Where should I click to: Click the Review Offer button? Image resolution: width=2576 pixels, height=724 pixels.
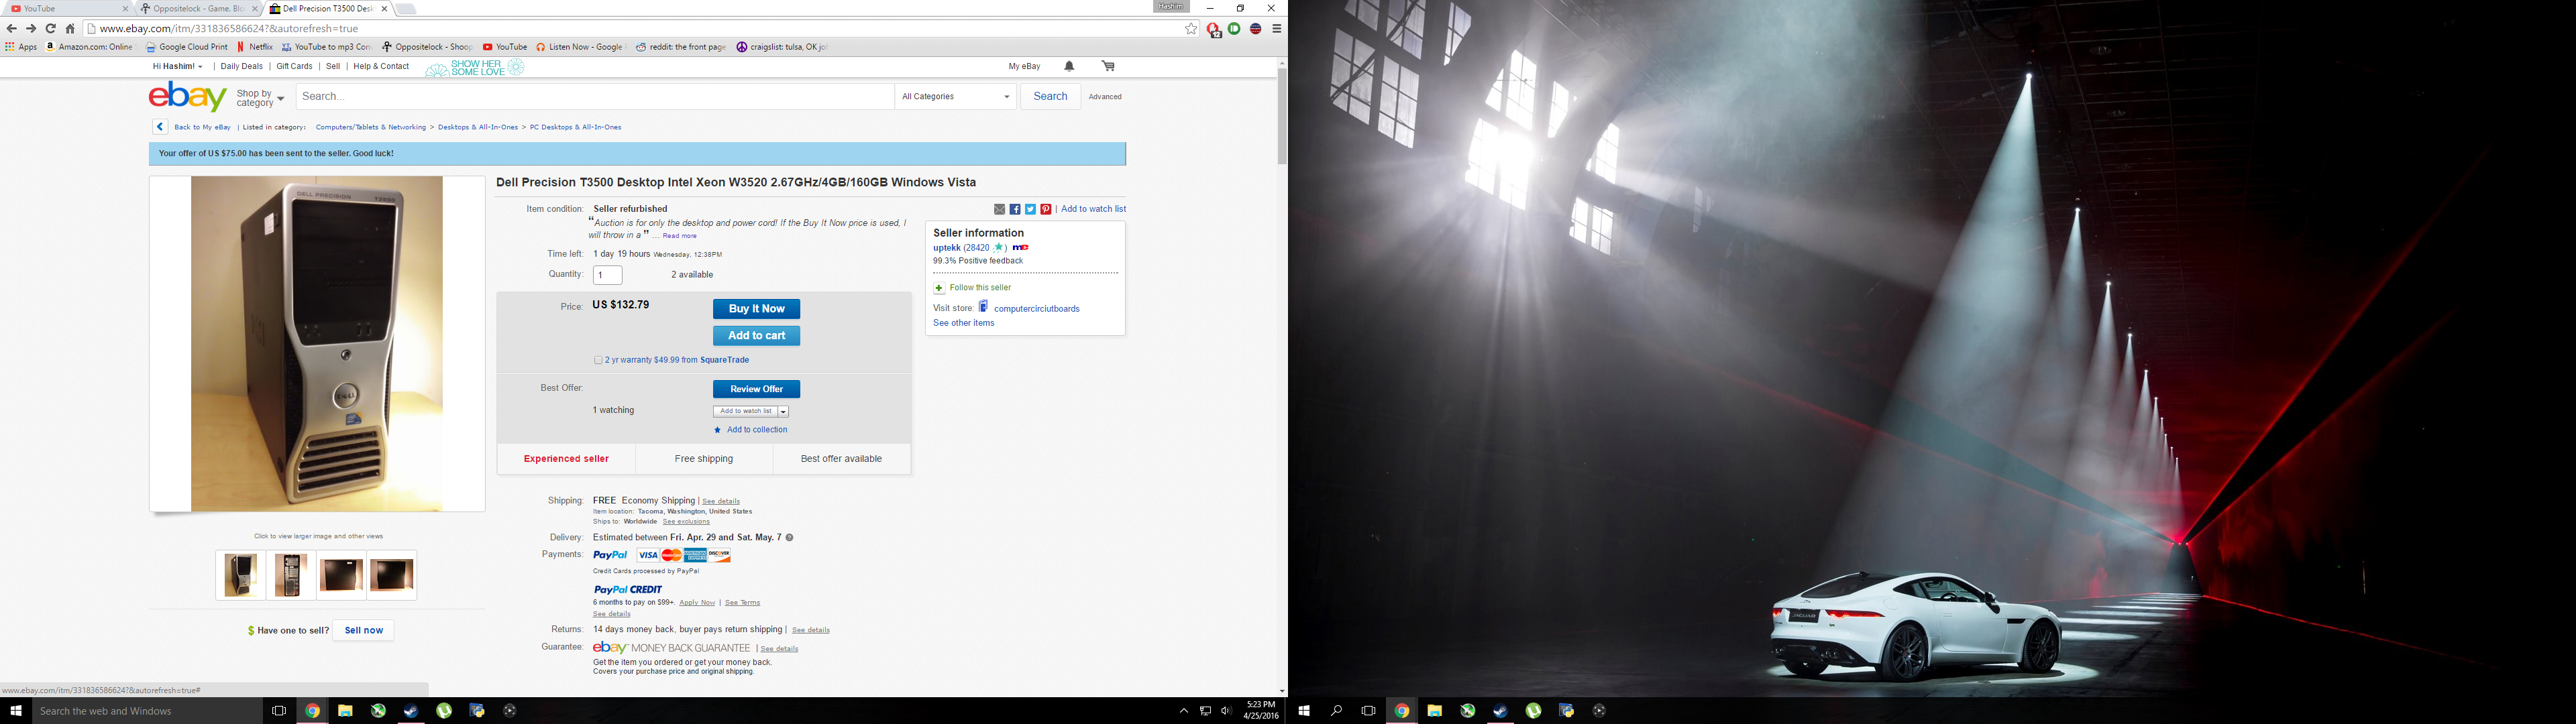click(x=754, y=387)
